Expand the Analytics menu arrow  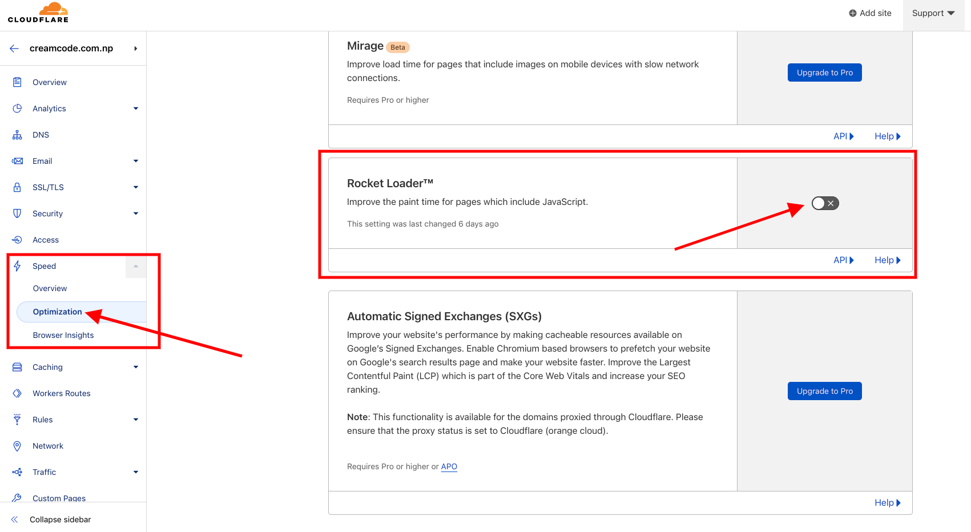coord(136,108)
